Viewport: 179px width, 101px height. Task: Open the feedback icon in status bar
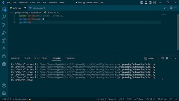coord(171,99)
